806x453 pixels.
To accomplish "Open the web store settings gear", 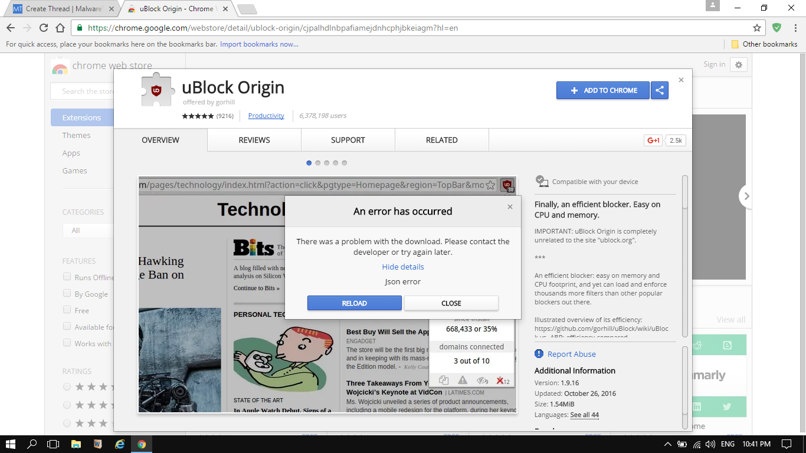I will (739, 65).
